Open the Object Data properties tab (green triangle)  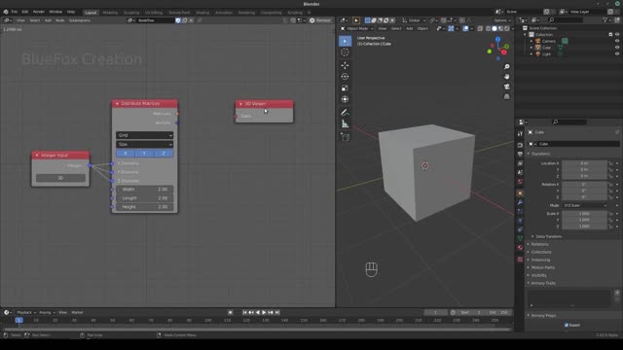tap(520, 238)
